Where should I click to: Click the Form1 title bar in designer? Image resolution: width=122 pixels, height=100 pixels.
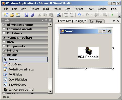(85, 31)
